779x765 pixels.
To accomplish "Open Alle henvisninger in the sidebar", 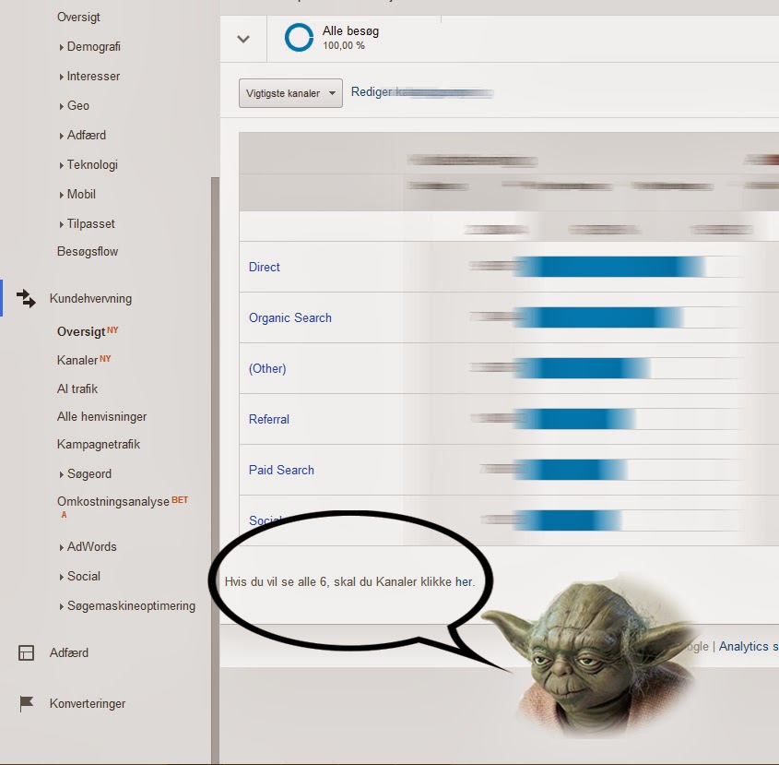I will (x=101, y=416).
